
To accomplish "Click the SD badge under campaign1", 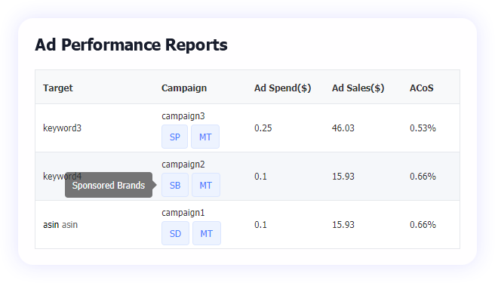I will pyautogui.click(x=175, y=233).
